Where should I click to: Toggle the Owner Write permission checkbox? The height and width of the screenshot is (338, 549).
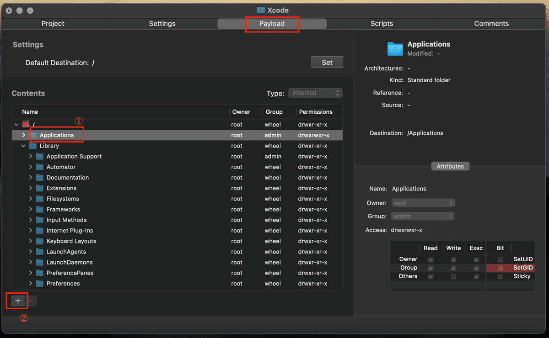pyautogui.click(x=453, y=259)
